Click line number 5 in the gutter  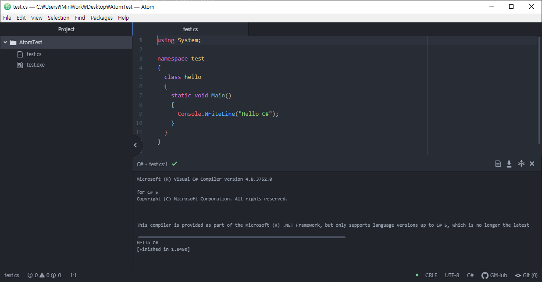pos(141,77)
